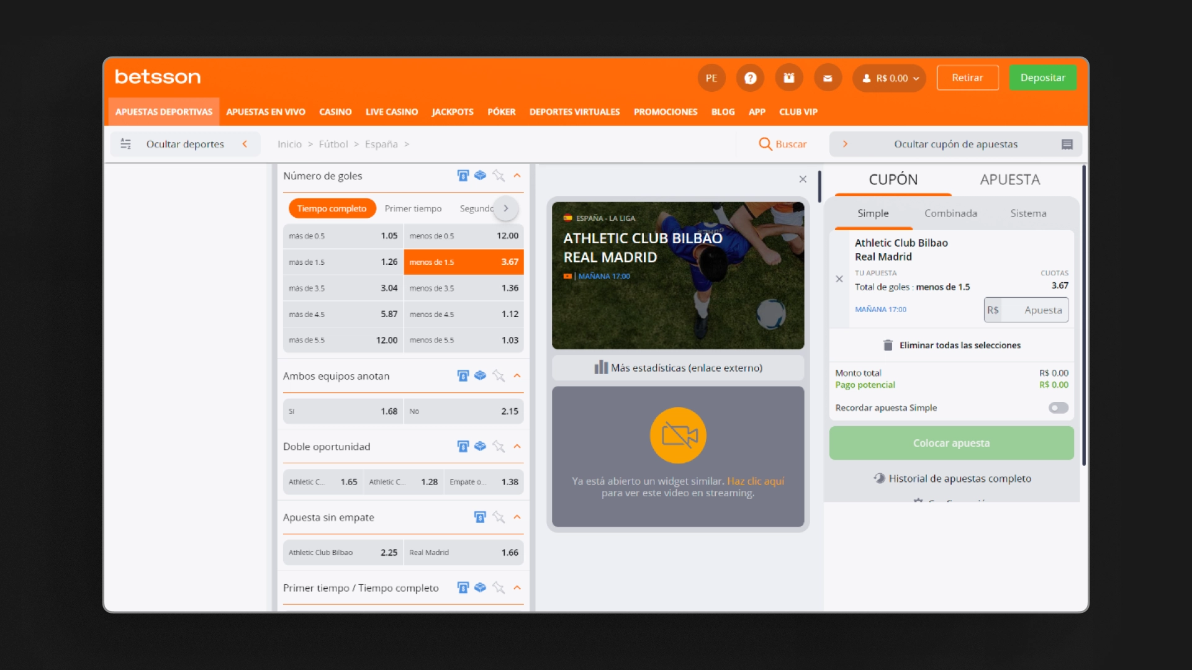Click the Depositar button
This screenshot has width=1192, height=670.
click(x=1042, y=78)
